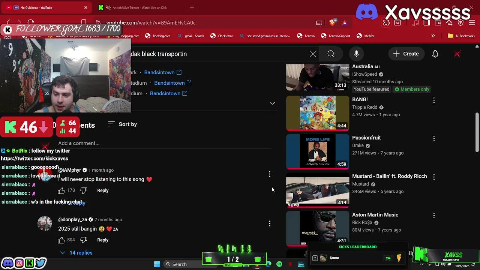Open menu on @donplay_za comment
Viewport: 480px width, 270px height.
(x=270, y=223)
